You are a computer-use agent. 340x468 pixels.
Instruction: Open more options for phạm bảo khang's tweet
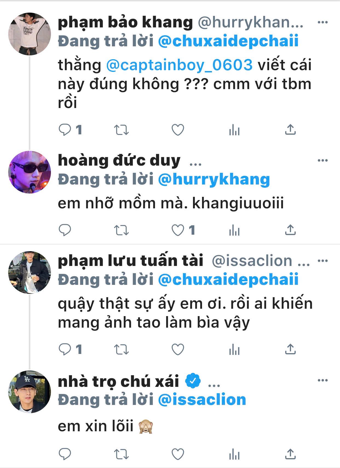click(x=322, y=22)
